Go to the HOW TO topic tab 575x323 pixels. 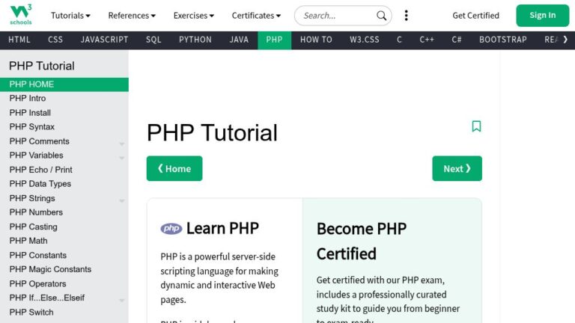coord(316,40)
